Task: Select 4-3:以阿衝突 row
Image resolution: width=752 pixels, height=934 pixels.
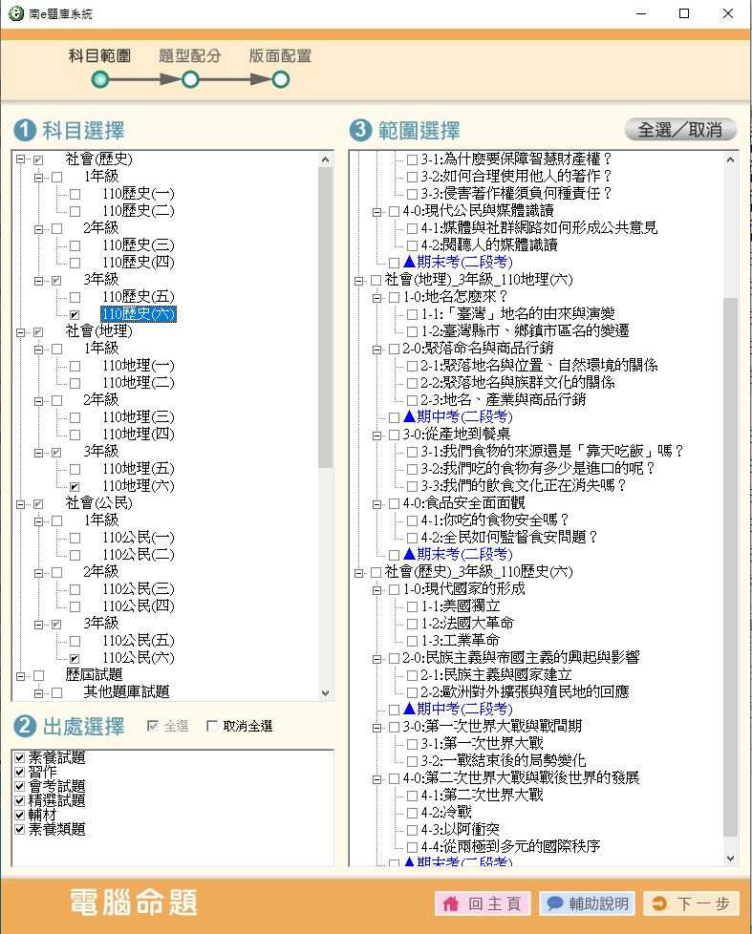Action: point(460,829)
